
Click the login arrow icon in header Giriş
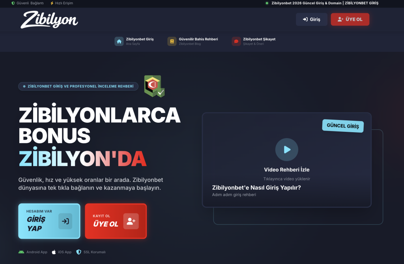[x=305, y=19]
